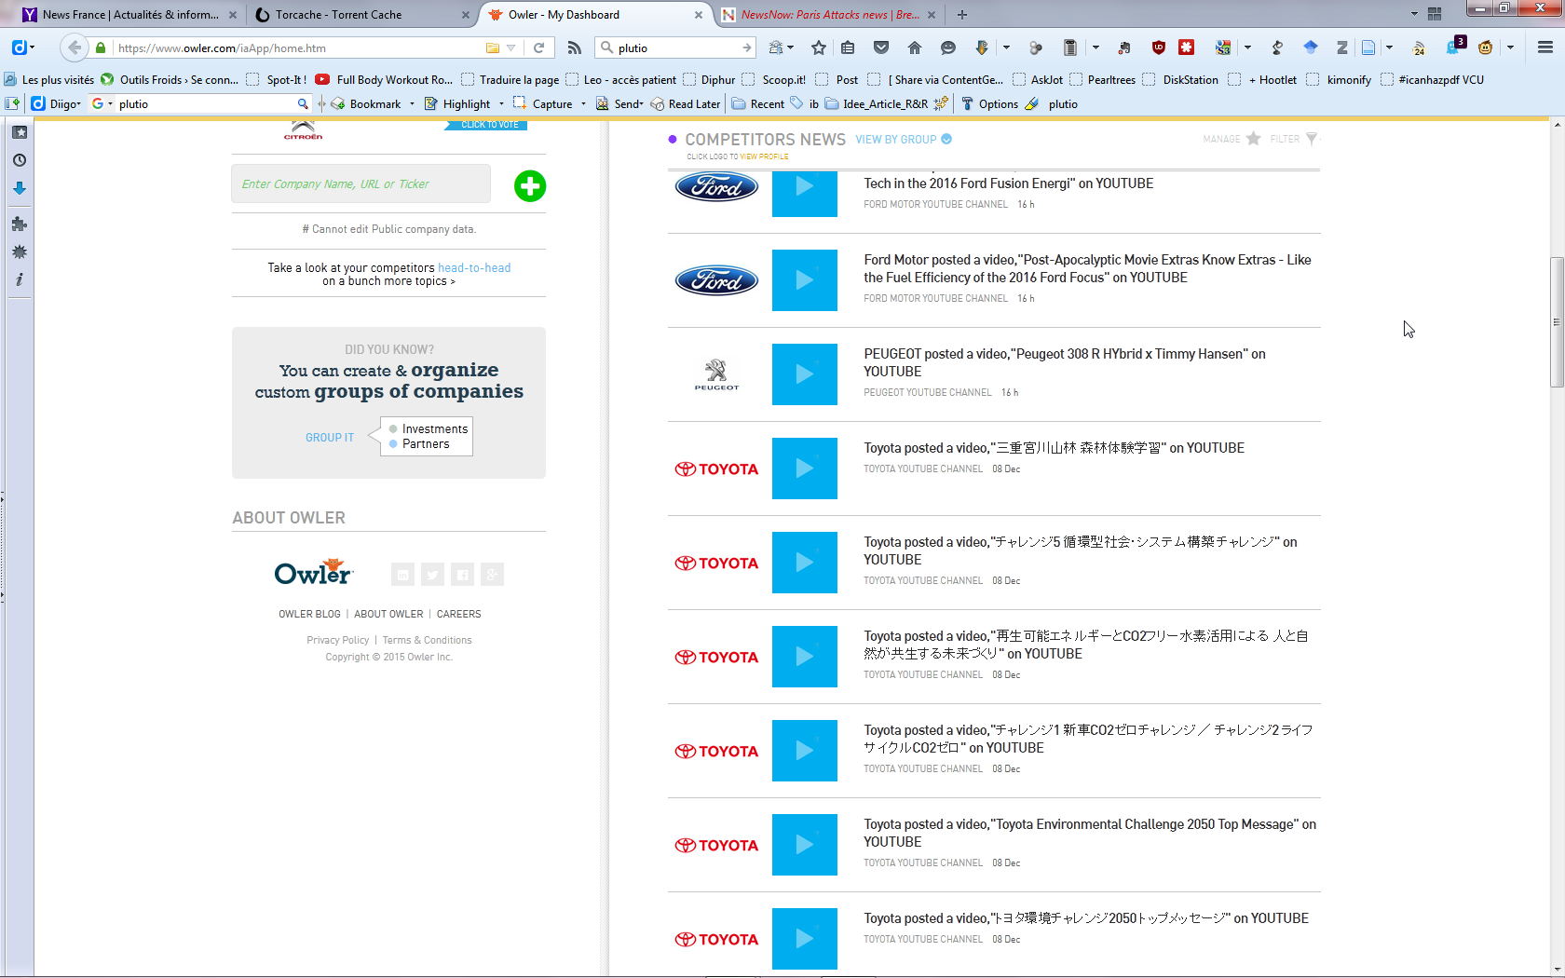The image size is (1565, 978).
Task: Click Manage star icon in Competitors News
Action: pos(1254,139)
